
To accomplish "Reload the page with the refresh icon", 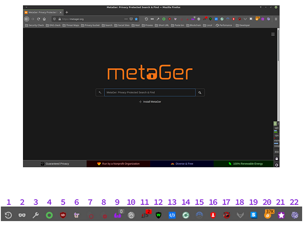I will [38, 19].
